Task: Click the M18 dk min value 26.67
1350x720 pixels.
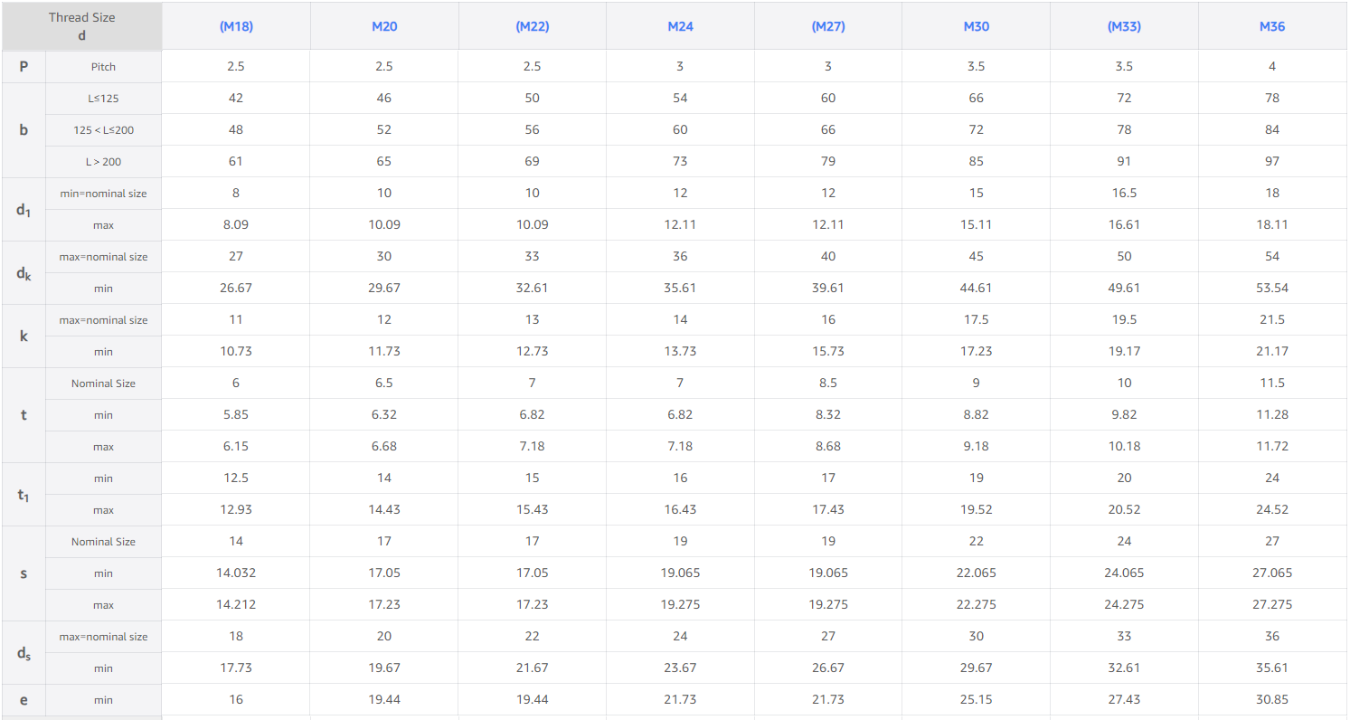Action: point(236,288)
